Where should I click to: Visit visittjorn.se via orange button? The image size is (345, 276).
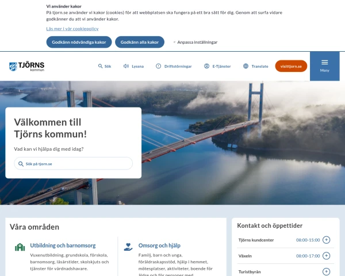[x=291, y=66]
